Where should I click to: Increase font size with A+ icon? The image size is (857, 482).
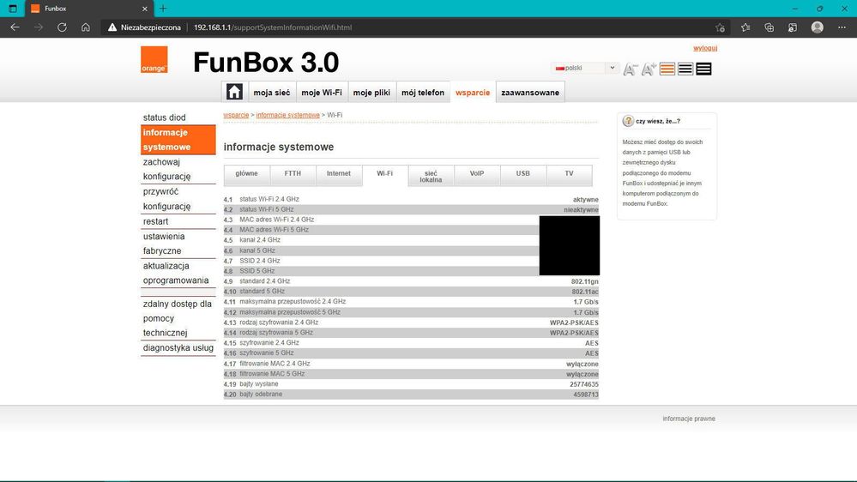(x=649, y=69)
